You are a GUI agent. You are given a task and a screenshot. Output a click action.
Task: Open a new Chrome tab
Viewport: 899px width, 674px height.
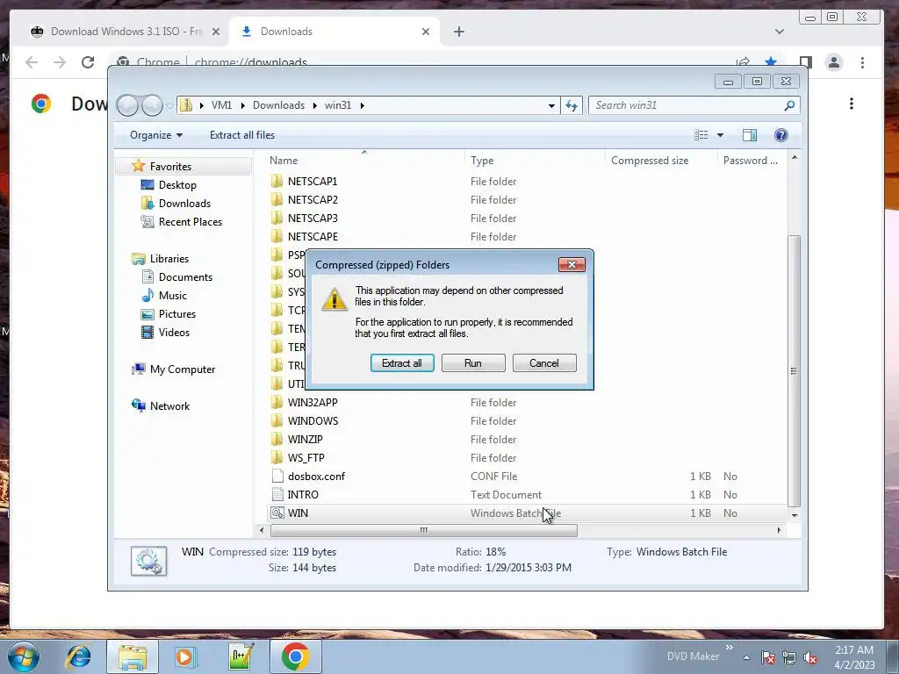point(458,32)
